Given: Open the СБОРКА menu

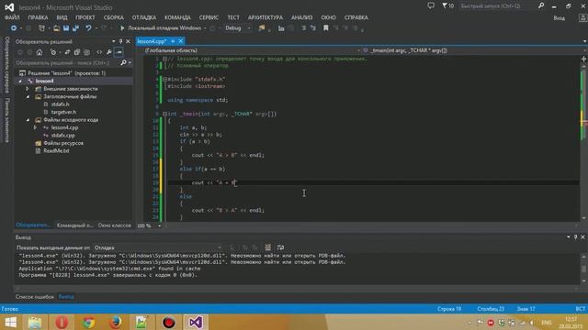Looking at the screenshot, I should pos(114,17).
